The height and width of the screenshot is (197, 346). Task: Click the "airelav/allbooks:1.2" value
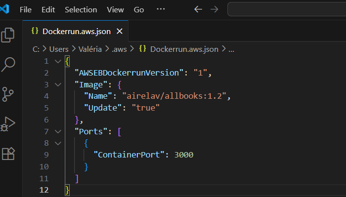[x=174, y=96]
